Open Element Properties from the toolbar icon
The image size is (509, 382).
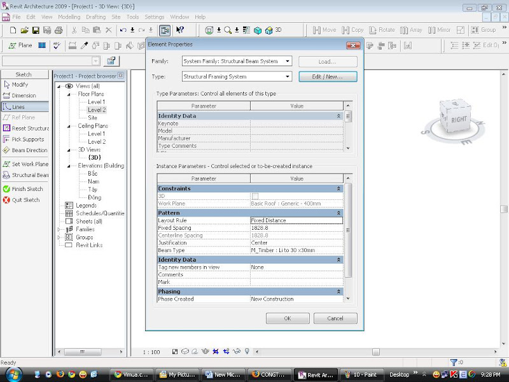pyautogui.click(x=165, y=30)
